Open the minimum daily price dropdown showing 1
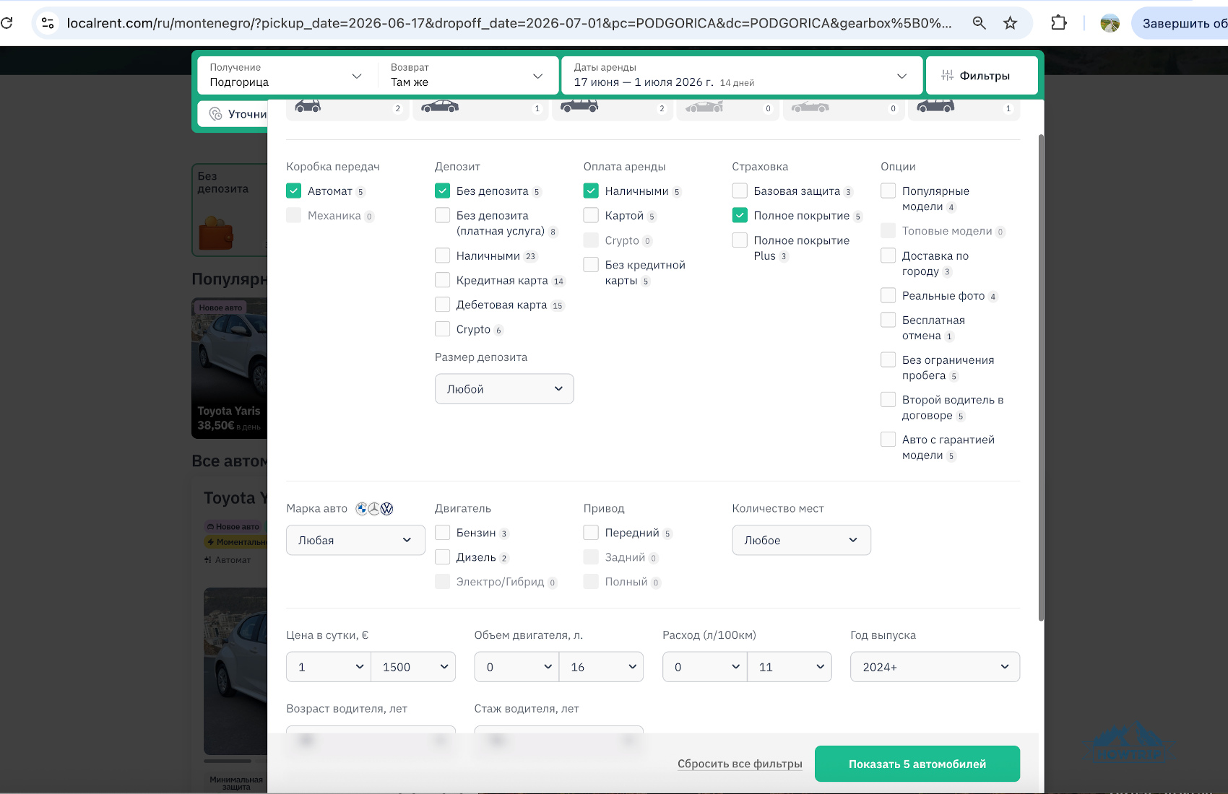The image size is (1228, 794). (x=329, y=667)
